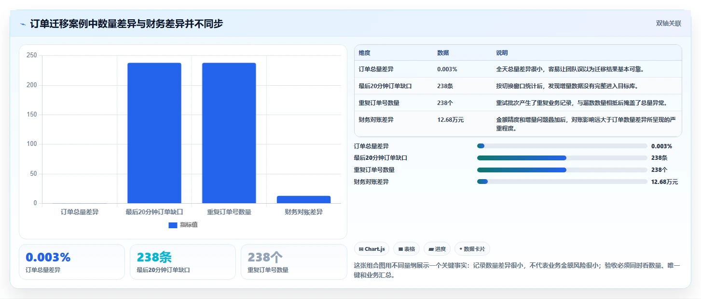
Task: Click the 150 y-axis tick label
Action: (32, 115)
